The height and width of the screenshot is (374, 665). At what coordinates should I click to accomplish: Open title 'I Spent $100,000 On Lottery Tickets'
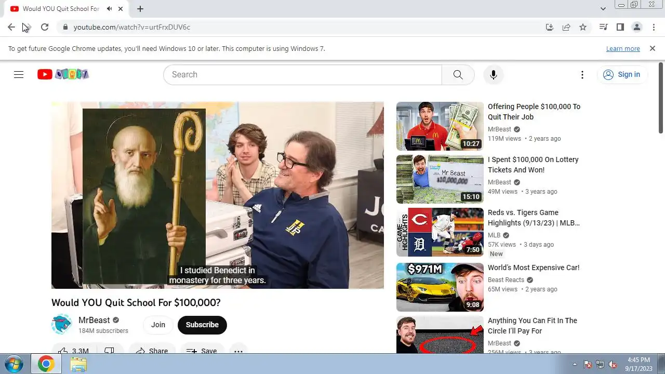[533, 165]
